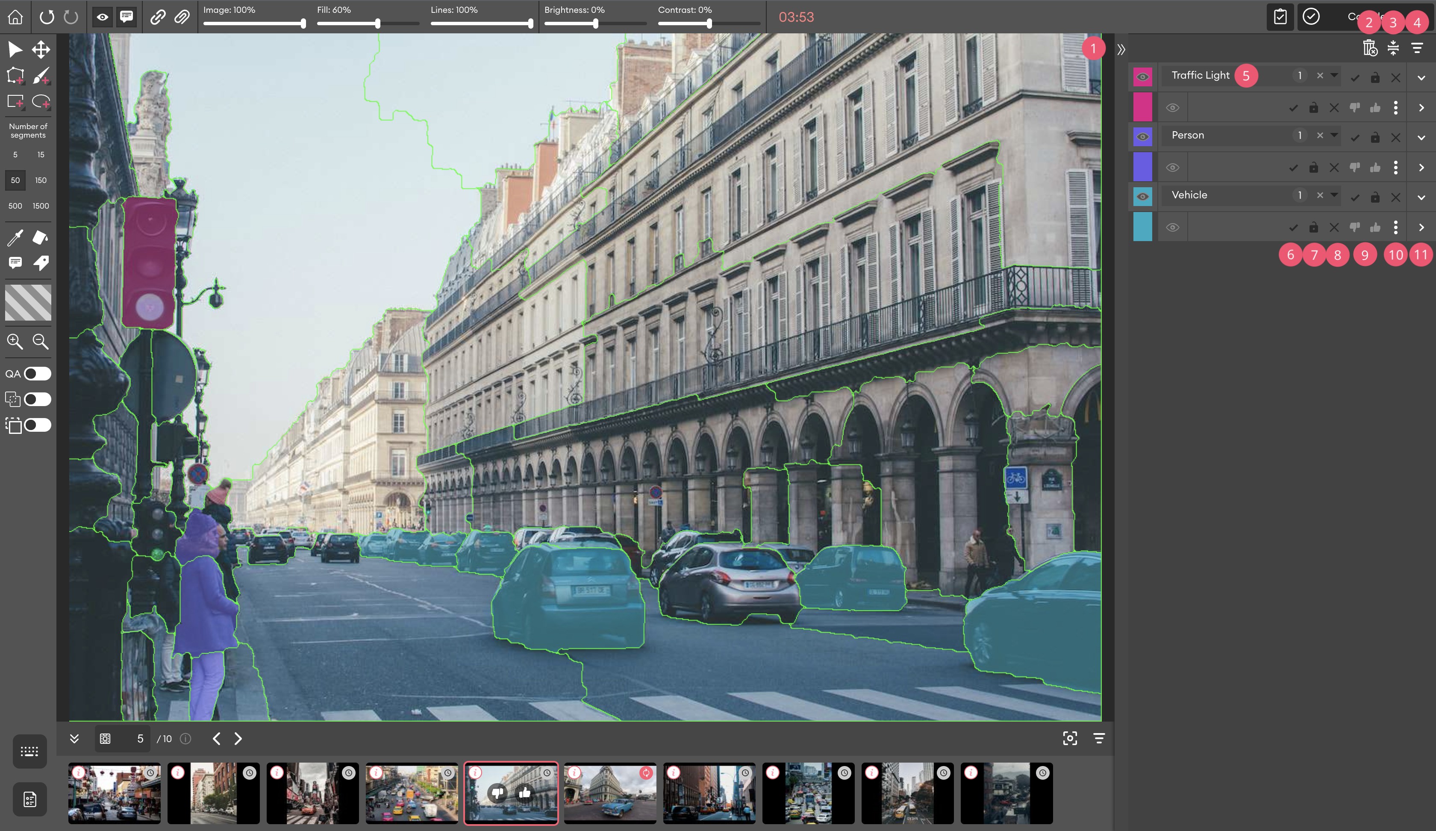Click the attachment paperclip icon

click(182, 17)
